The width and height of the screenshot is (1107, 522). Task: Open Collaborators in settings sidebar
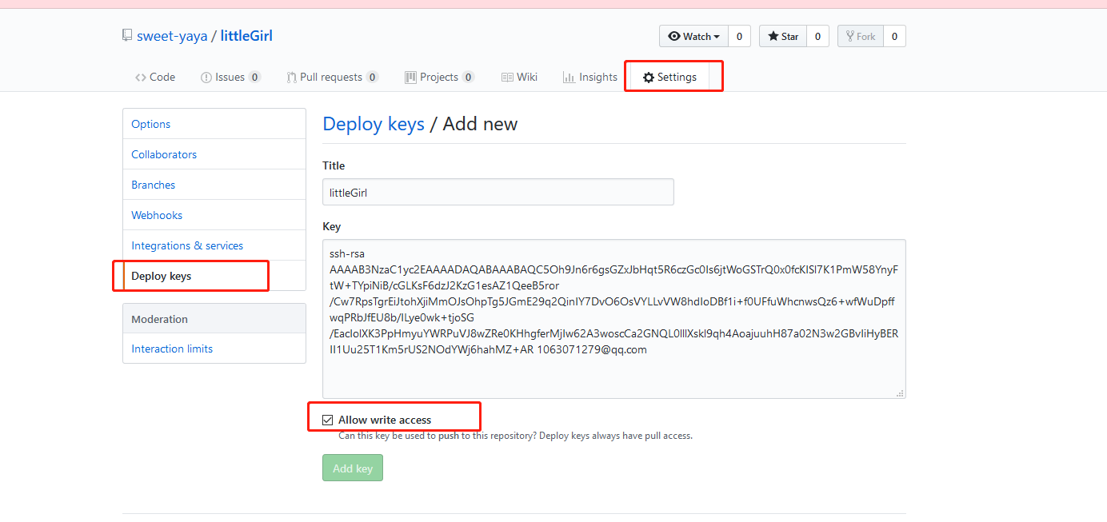click(214, 154)
